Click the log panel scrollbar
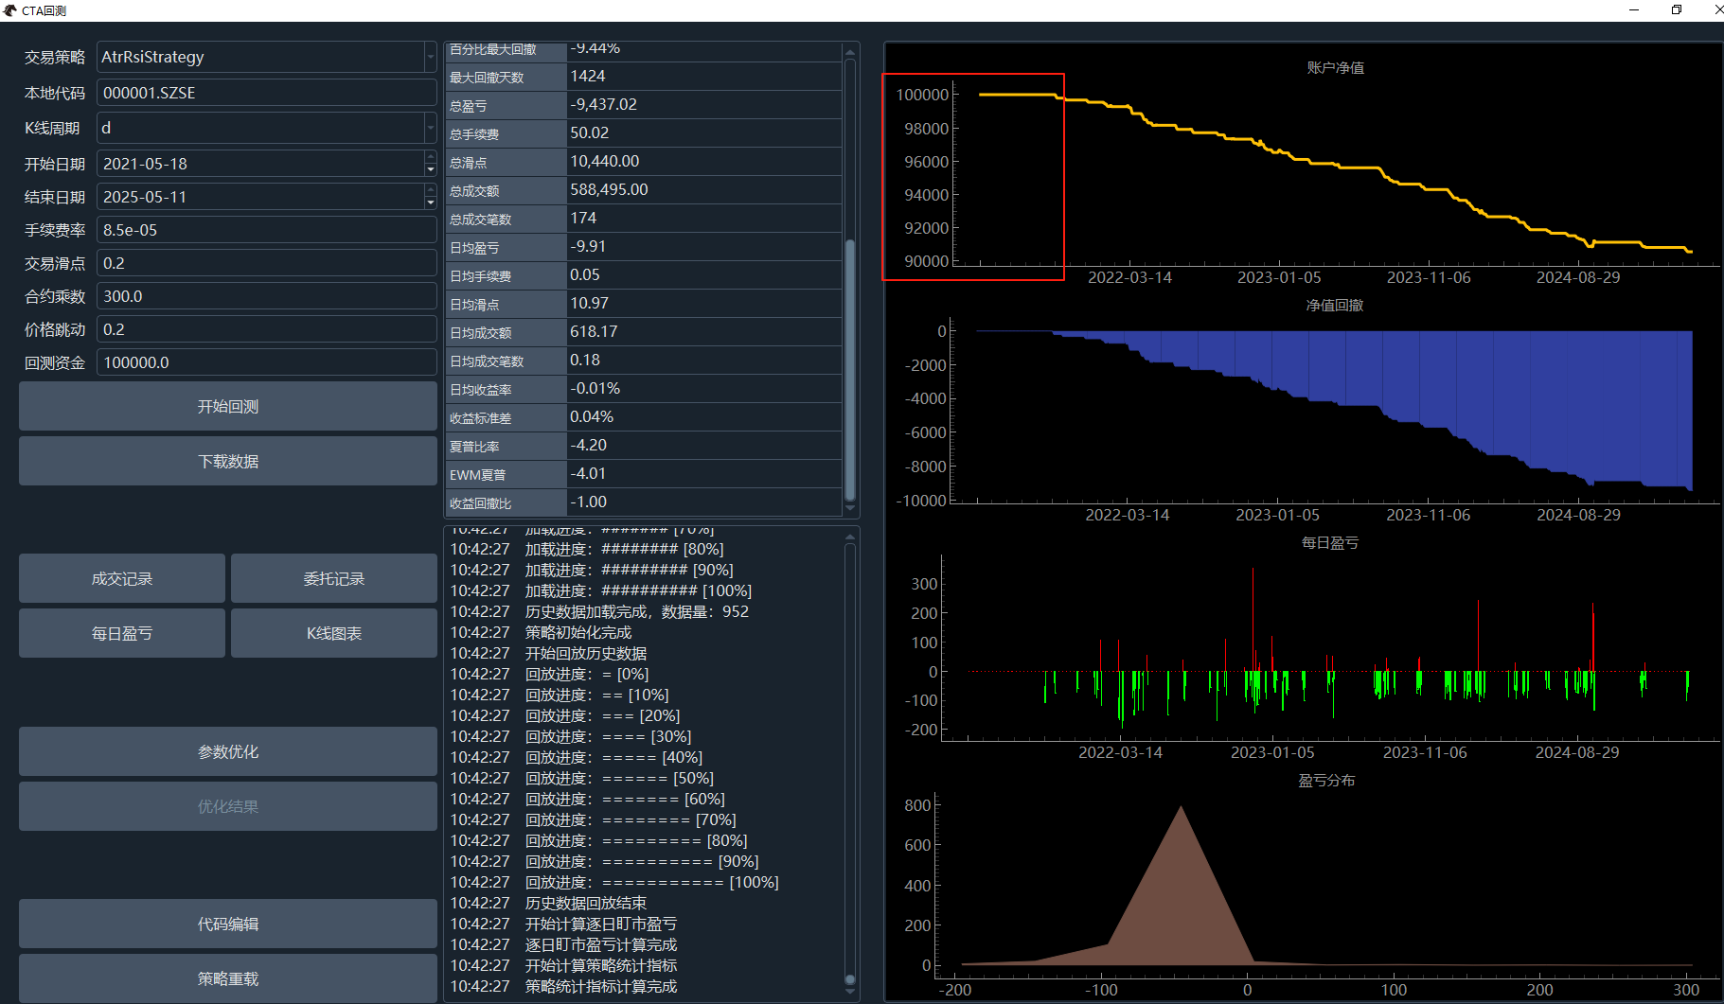Screen dimensions: 1724x1004 [850, 979]
